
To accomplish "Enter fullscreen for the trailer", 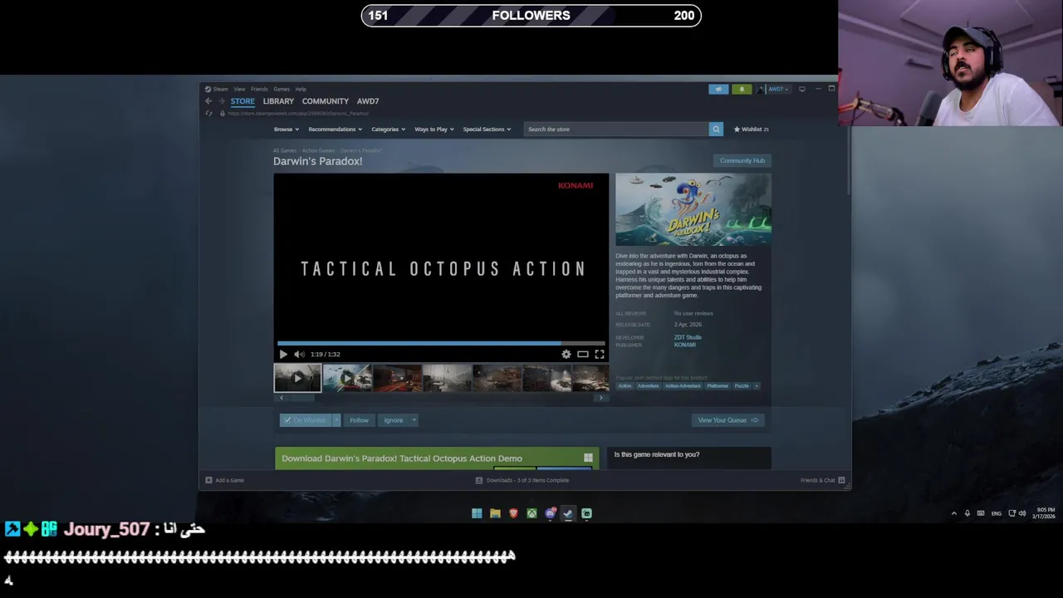I will coord(599,354).
